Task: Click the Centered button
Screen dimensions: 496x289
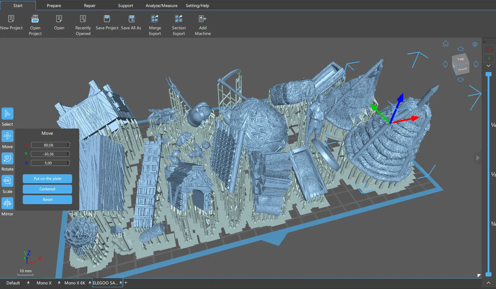Action: coord(47,189)
